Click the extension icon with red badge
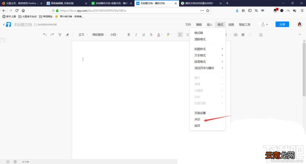Viewport: 306px width, 164px height. (276, 10)
